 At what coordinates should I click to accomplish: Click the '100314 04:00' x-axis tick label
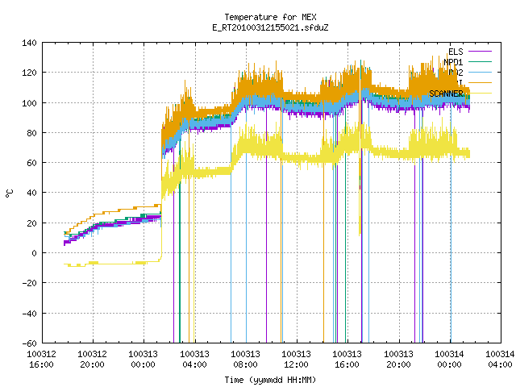point(500,360)
